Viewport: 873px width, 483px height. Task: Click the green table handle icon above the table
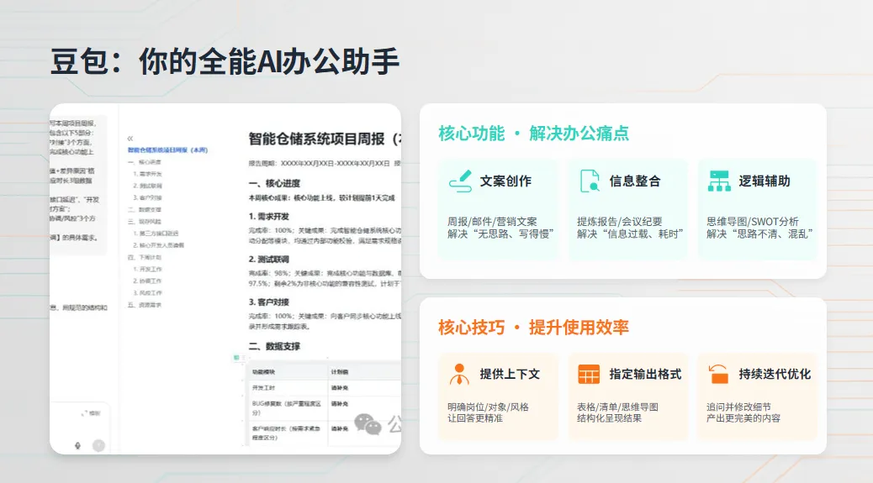tap(236, 357)
